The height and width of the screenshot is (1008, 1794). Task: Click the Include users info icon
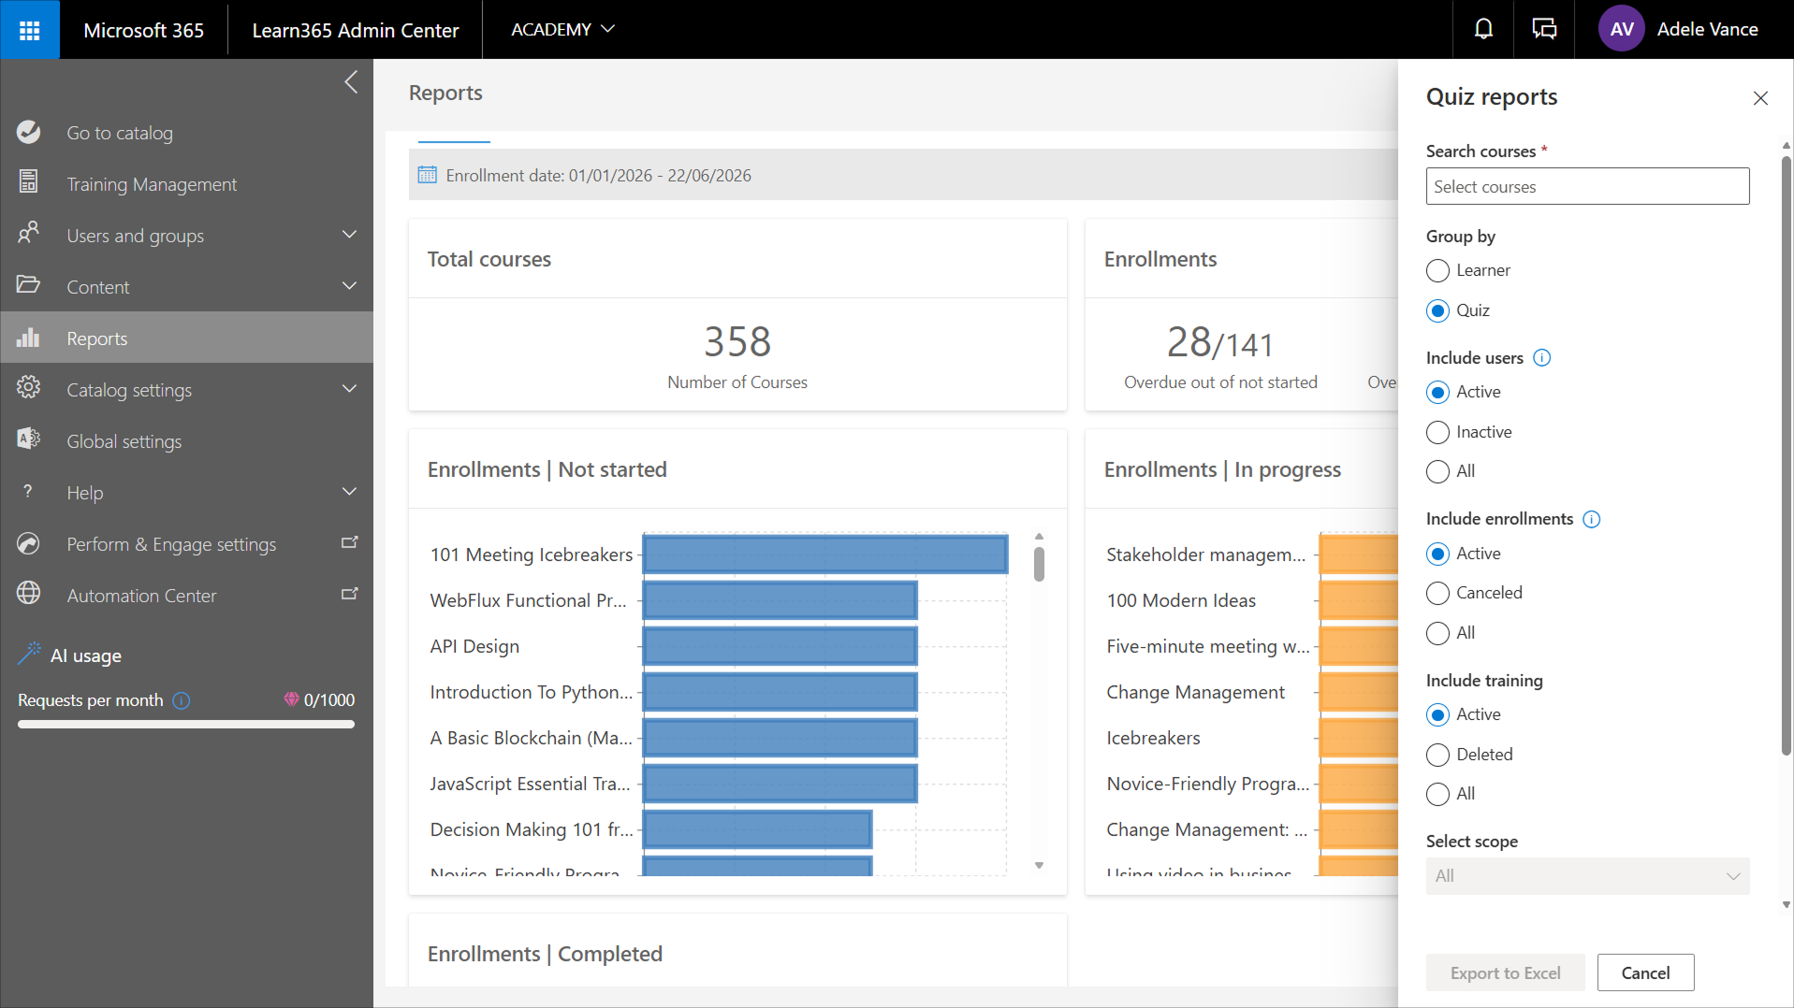point(1542,358)
